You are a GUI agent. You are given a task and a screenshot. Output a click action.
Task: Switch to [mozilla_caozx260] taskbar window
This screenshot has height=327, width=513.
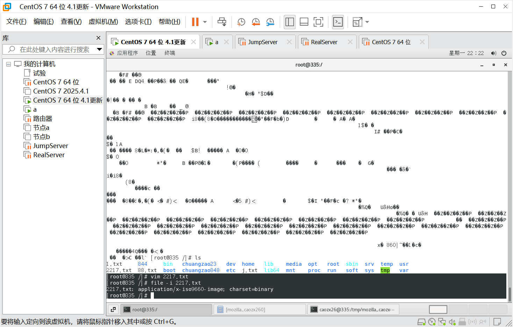tap(260, 309)
